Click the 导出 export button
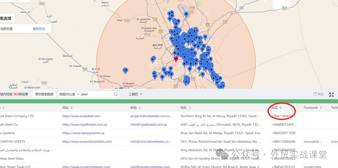This screenshot has height=168, width=338. click(319, 94)
